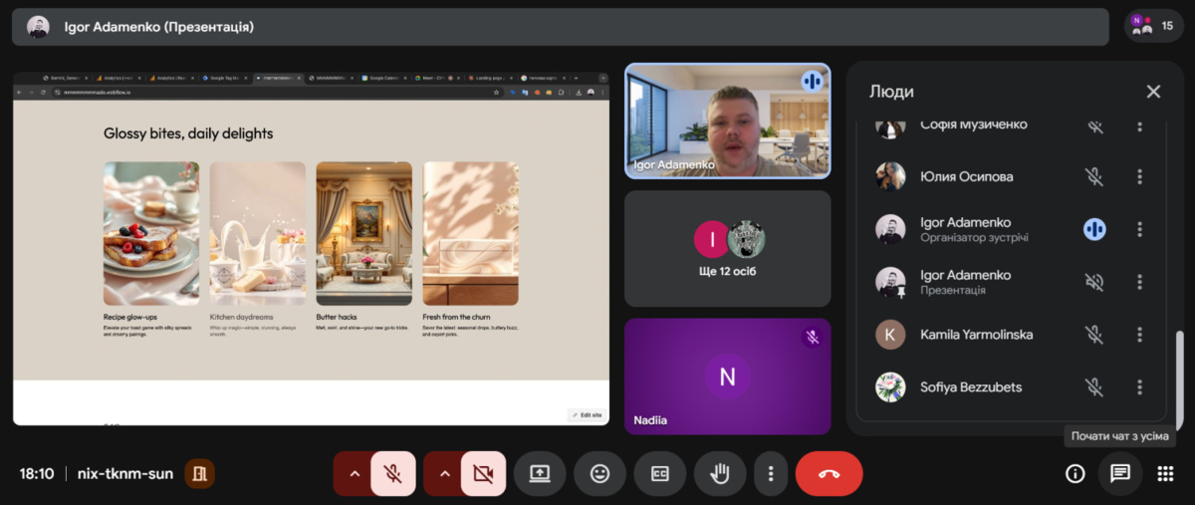
Task: Click the participants count button showing 15
Action: (x=1154, y=26)
